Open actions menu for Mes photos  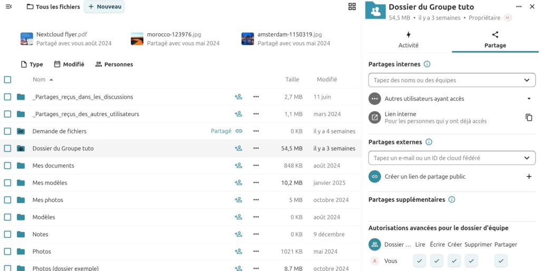[256, 200]
